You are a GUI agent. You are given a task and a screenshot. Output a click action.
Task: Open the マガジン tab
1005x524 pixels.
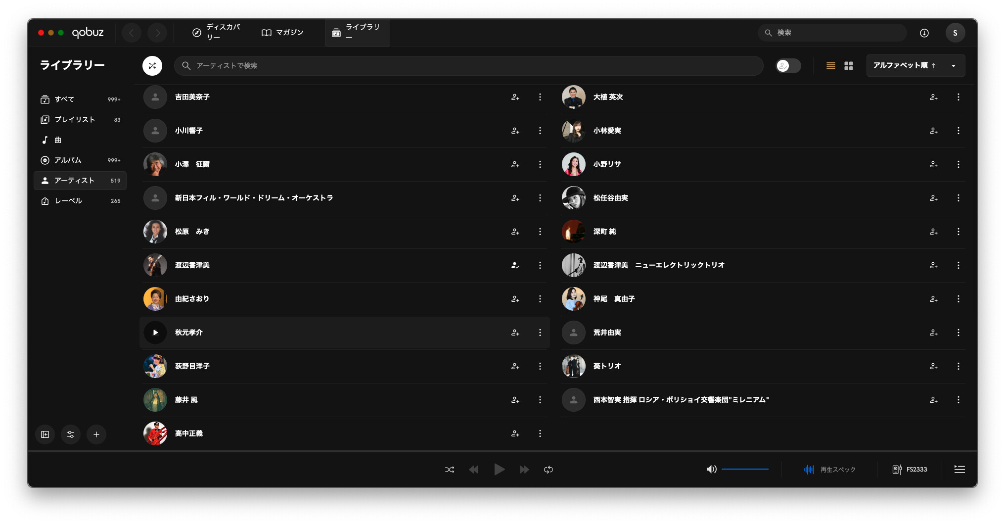[282, 33]
